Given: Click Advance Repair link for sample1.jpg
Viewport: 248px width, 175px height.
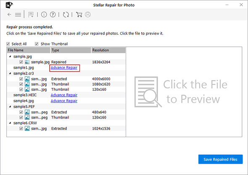Looking at the screenshot, I should (64, 68).
